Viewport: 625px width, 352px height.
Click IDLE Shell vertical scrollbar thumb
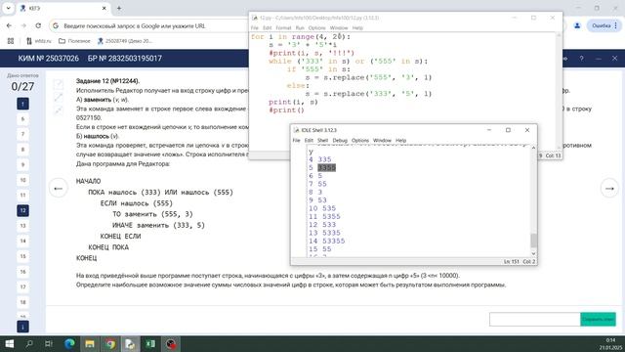click(x=533, y=241)
